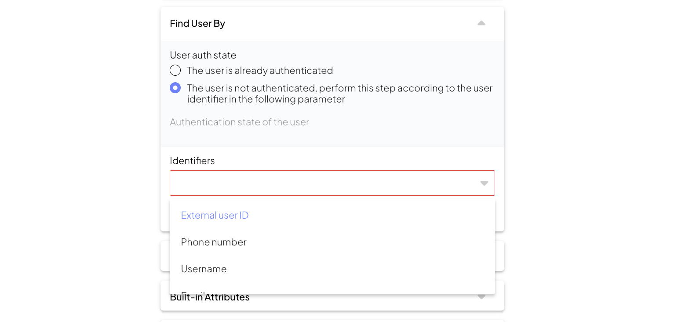Click the "Find User By" section title
678x322 pixels.
pyautogui.click(x=197, y=23)
